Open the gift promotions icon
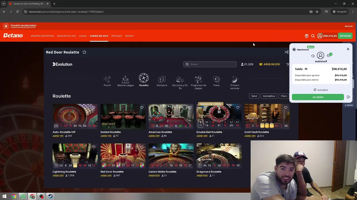The image size is (357, 200). tap(307, 36)
